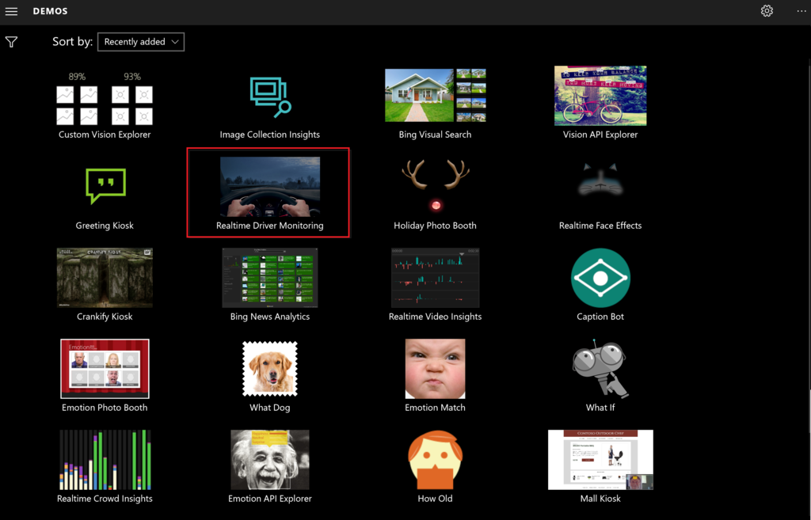811x520 pixels.
Task: Click the 'Emotion Photo Booth' label
Action: pyautogui.click(x=105, y=408)
